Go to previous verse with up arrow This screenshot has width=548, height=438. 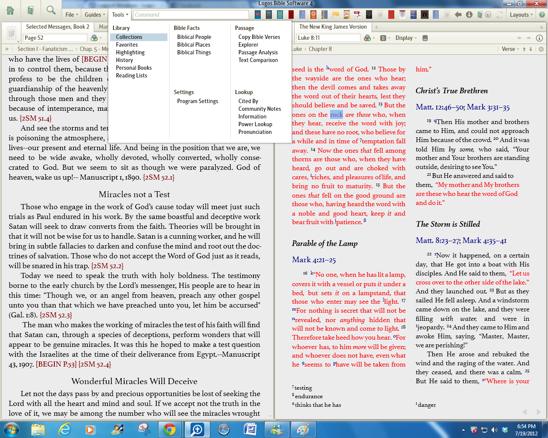524,49
